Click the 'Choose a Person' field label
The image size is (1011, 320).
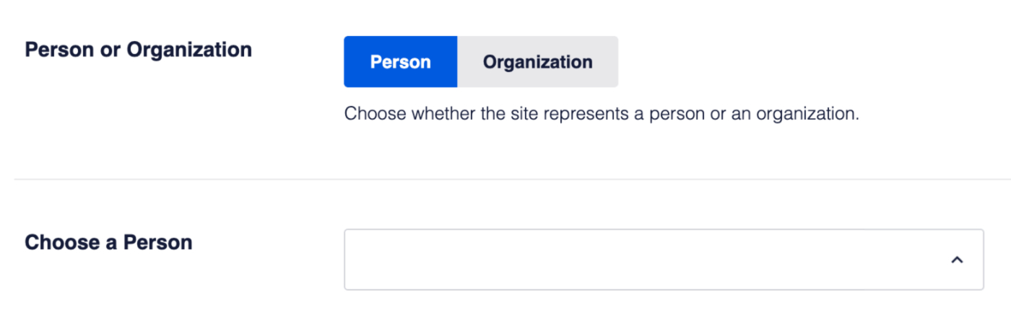coord(108,242)
